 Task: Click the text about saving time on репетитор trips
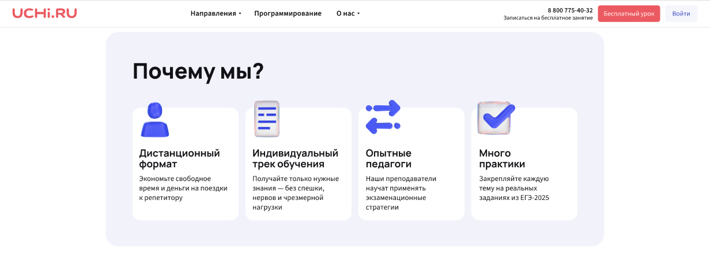tap(183, 188)
